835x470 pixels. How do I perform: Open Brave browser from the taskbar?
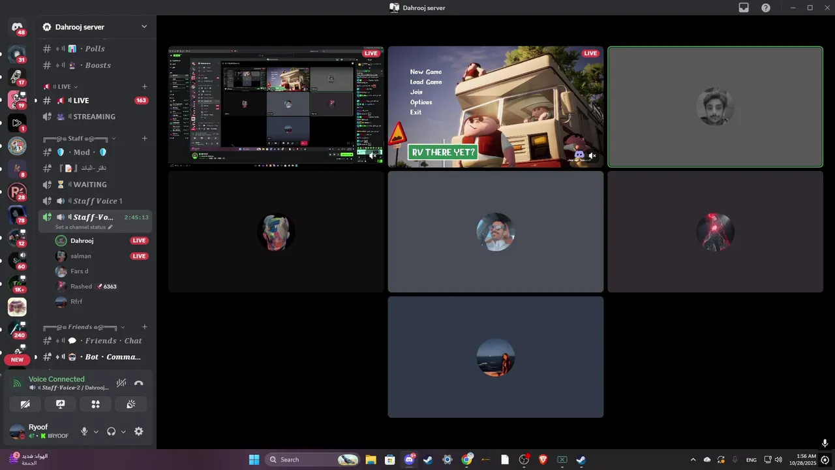[x=543, y=460]
